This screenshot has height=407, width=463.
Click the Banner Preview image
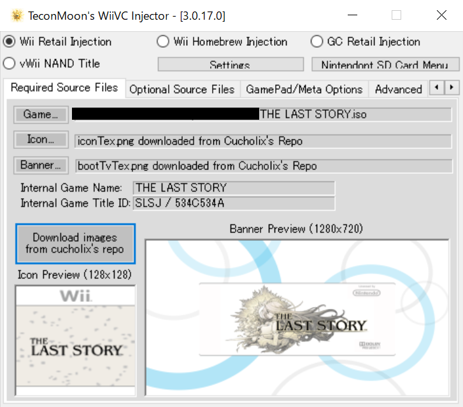(297, 317)
